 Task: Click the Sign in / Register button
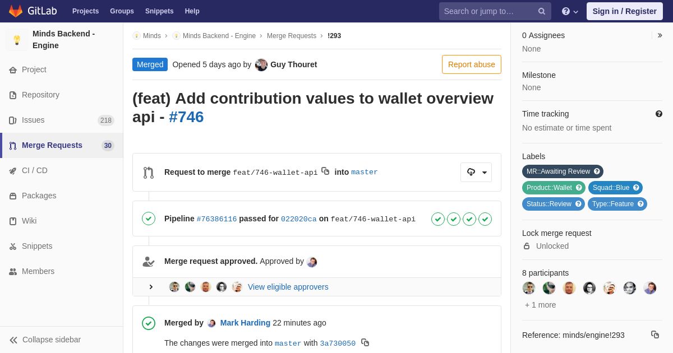pyautogui.click(x=625, y=11)
